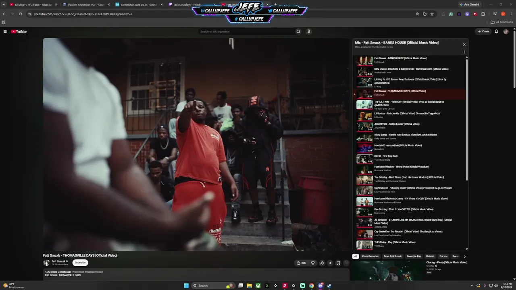Switch to the Faction Report on PGF tab
Image resolution: width=516 pixels, height=290 pixels.
pos(86,4)
